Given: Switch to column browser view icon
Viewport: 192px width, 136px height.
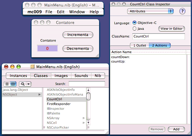Looking at the screenshot, I should [x=13, y=84].
